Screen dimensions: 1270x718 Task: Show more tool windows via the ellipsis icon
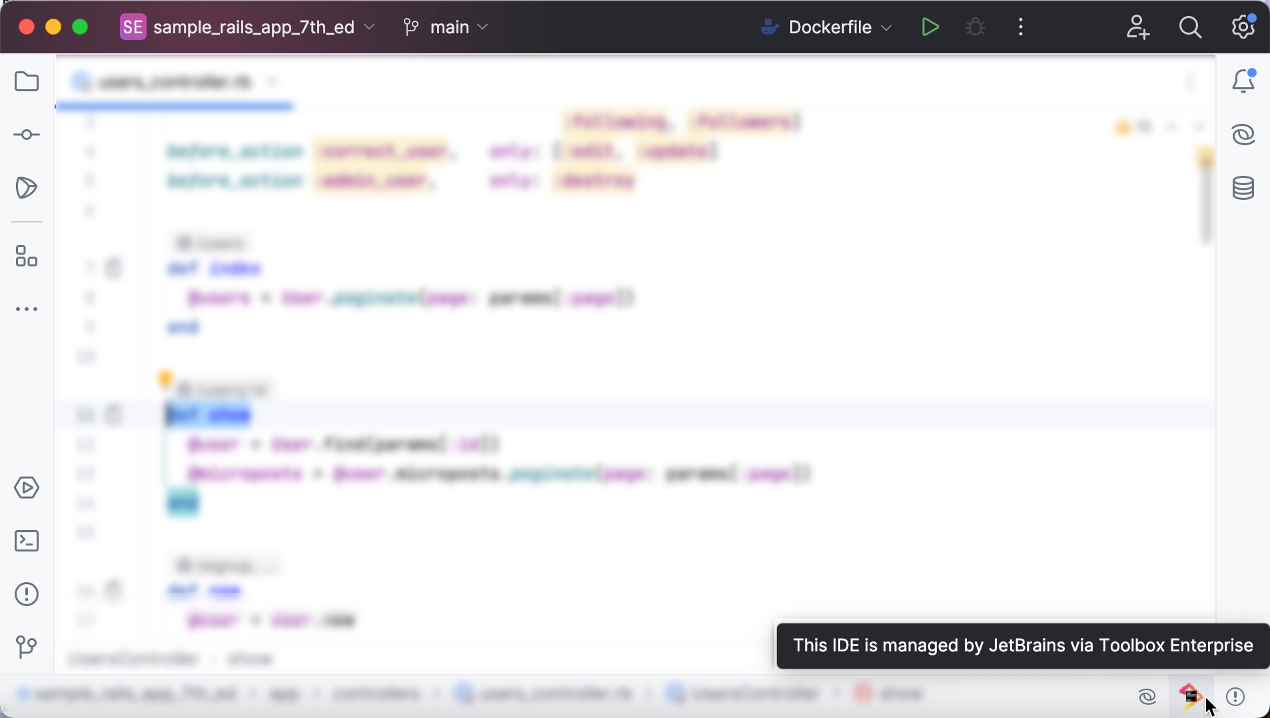tap(26, 309)
